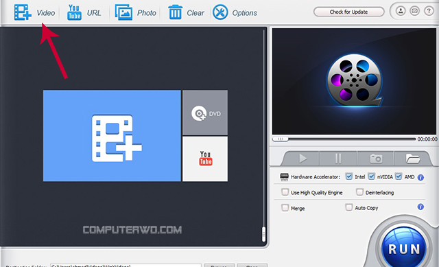The image size is (439, 267).
Task: Show Auto Copy info icon
Action: coord(420,207)
